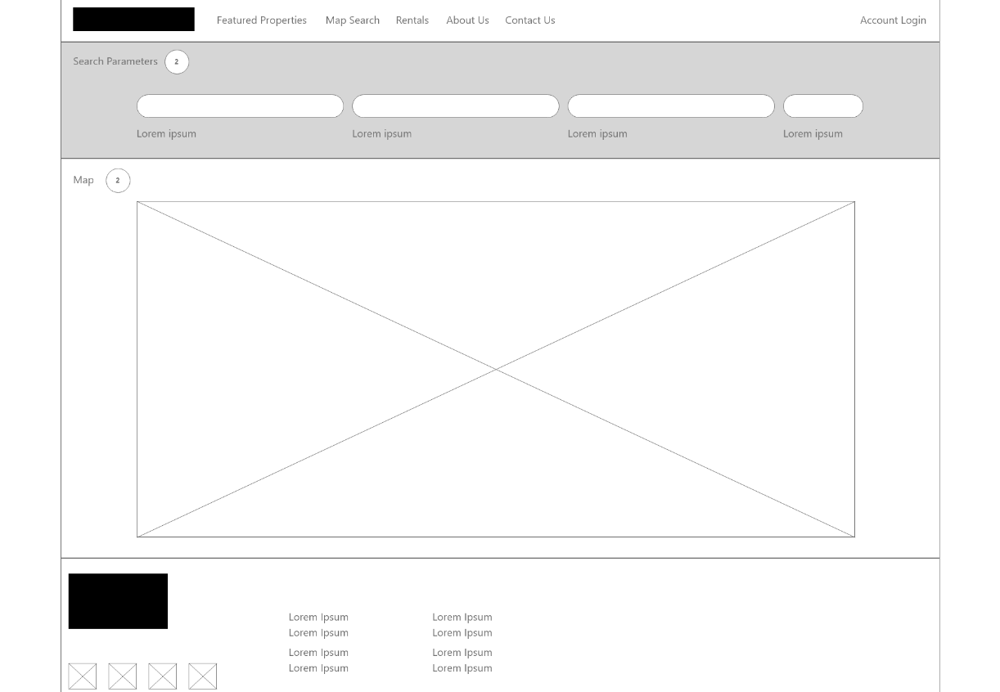Viewport: 1000px width, 692px height.
Task: Focus the second search parameter field
Action: pyautogui.click(x=455, y=106)
